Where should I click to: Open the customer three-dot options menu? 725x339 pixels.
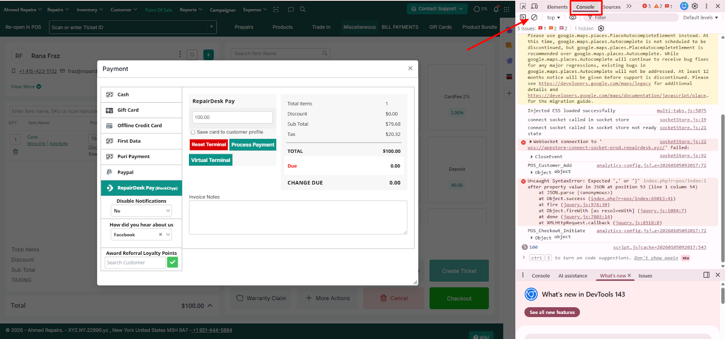click(180, 54)
